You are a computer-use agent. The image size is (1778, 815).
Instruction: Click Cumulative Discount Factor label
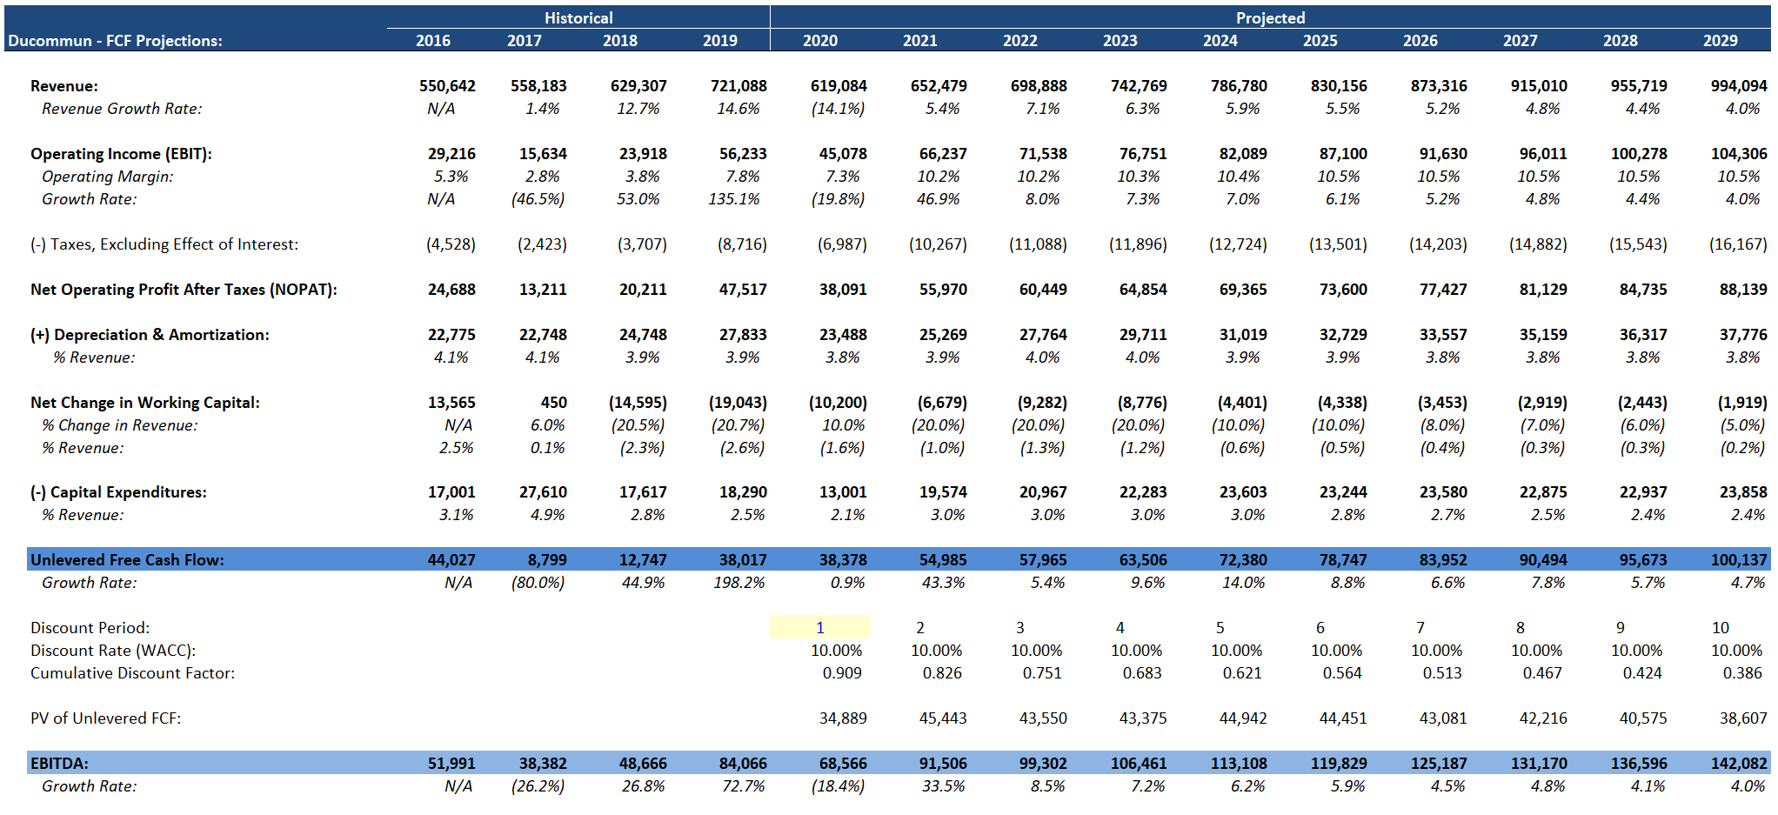(x=132, y=673)
